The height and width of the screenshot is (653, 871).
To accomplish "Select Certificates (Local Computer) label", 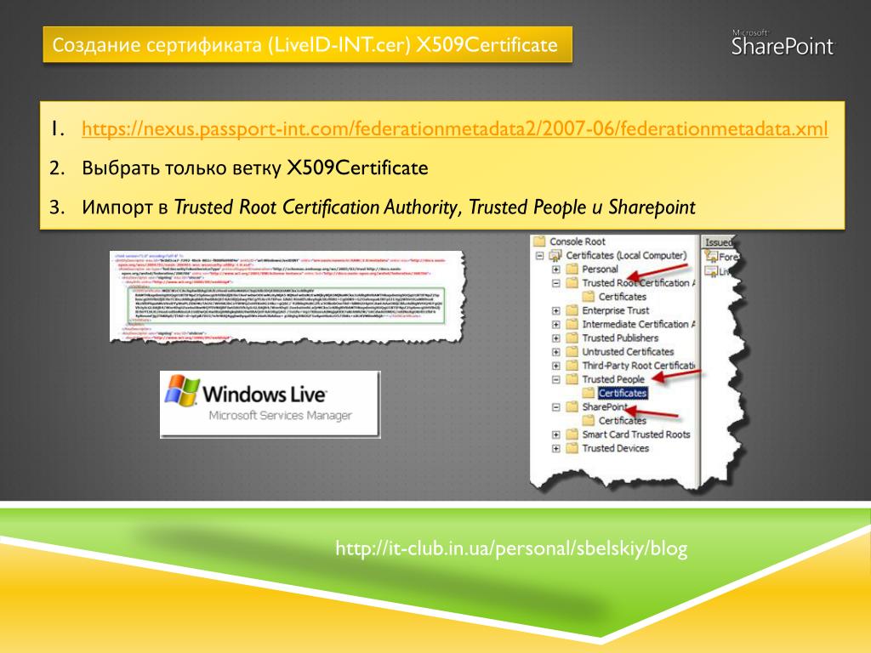I will click(626, 255).
